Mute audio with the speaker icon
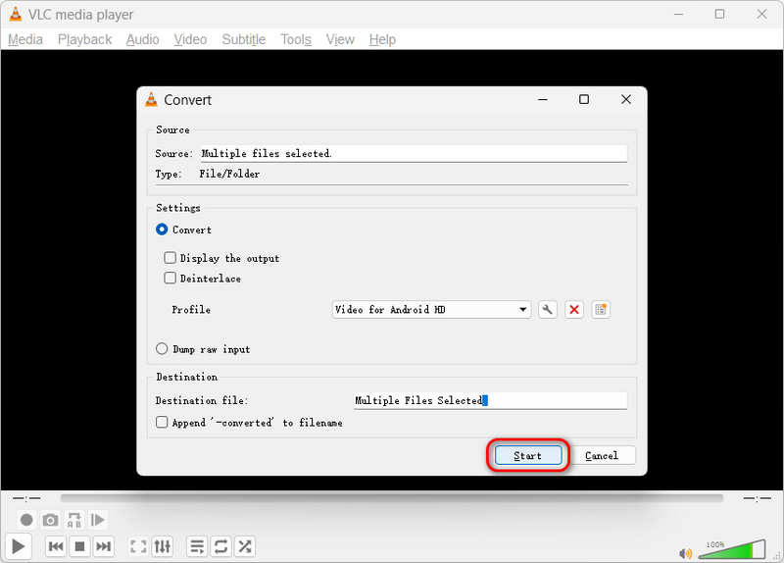The width and height of the screenshot is (784, 563). pos(685,553)
